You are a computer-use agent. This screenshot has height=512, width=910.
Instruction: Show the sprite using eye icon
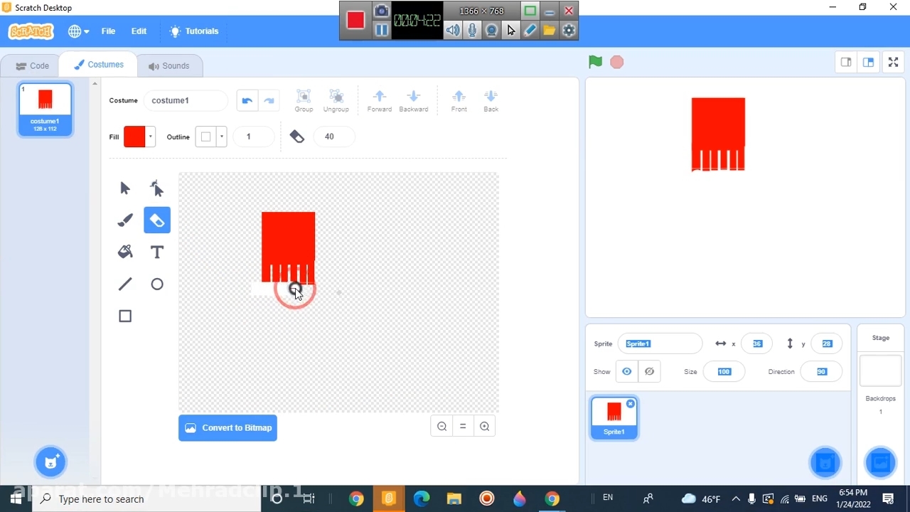pos(626,372)
